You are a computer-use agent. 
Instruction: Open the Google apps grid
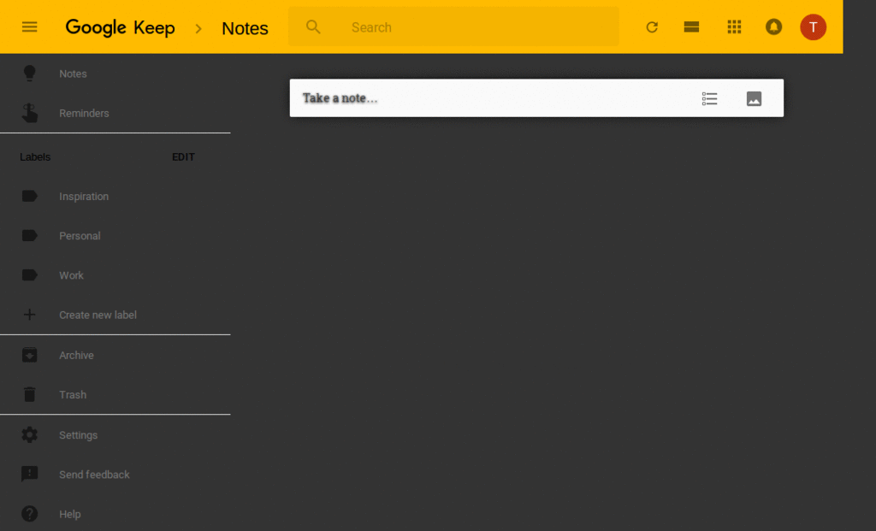pos(734,27)
